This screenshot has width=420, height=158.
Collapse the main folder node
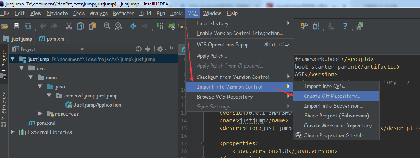coord(31,77)
